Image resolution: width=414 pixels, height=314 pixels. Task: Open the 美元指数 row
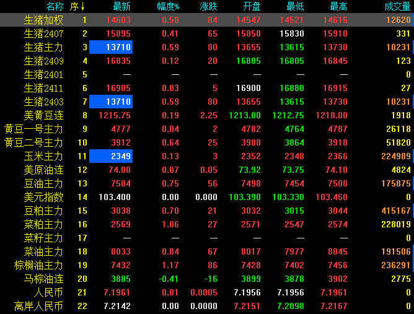[43, 197]
